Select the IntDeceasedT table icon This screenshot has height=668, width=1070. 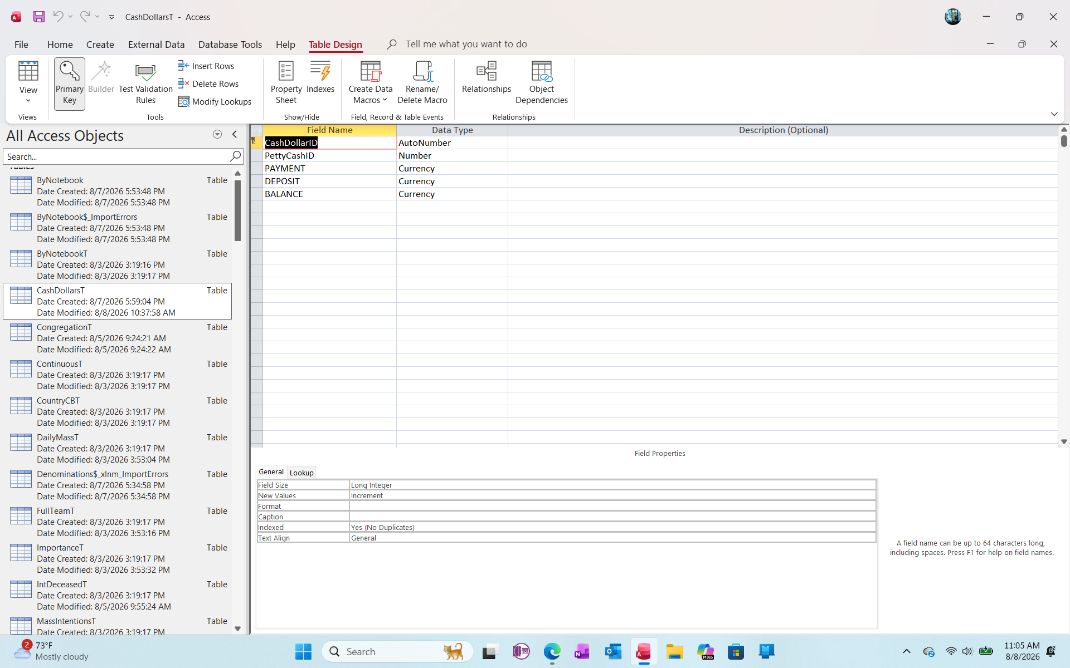(x=21, y=590)
